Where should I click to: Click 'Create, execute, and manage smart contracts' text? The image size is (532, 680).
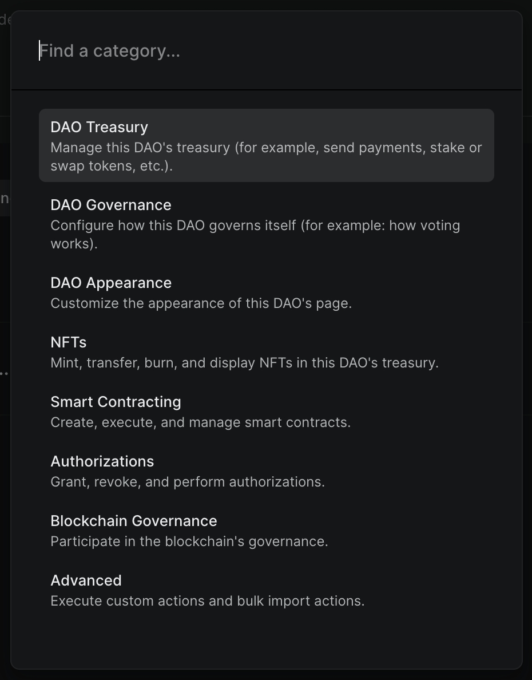(x=200, y=422)
